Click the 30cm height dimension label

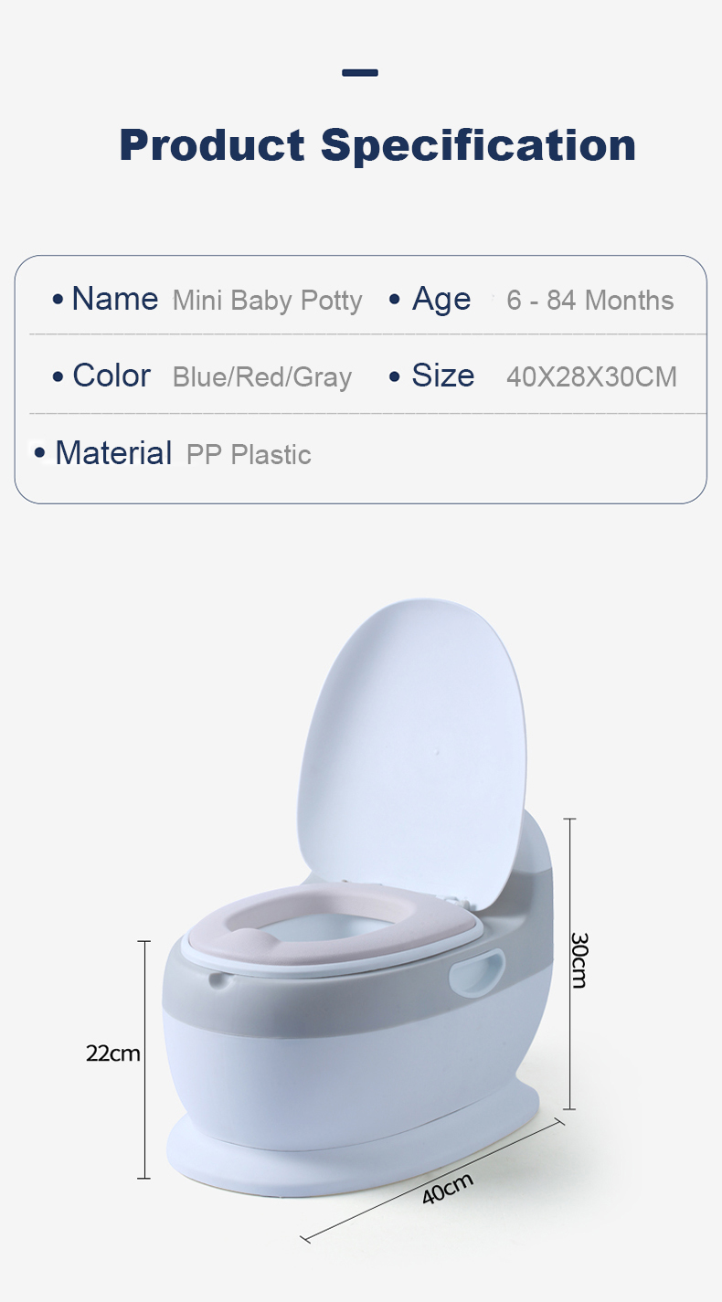coord(579,959)
